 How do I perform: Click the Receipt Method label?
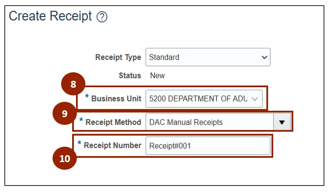(x=113, y=122)
